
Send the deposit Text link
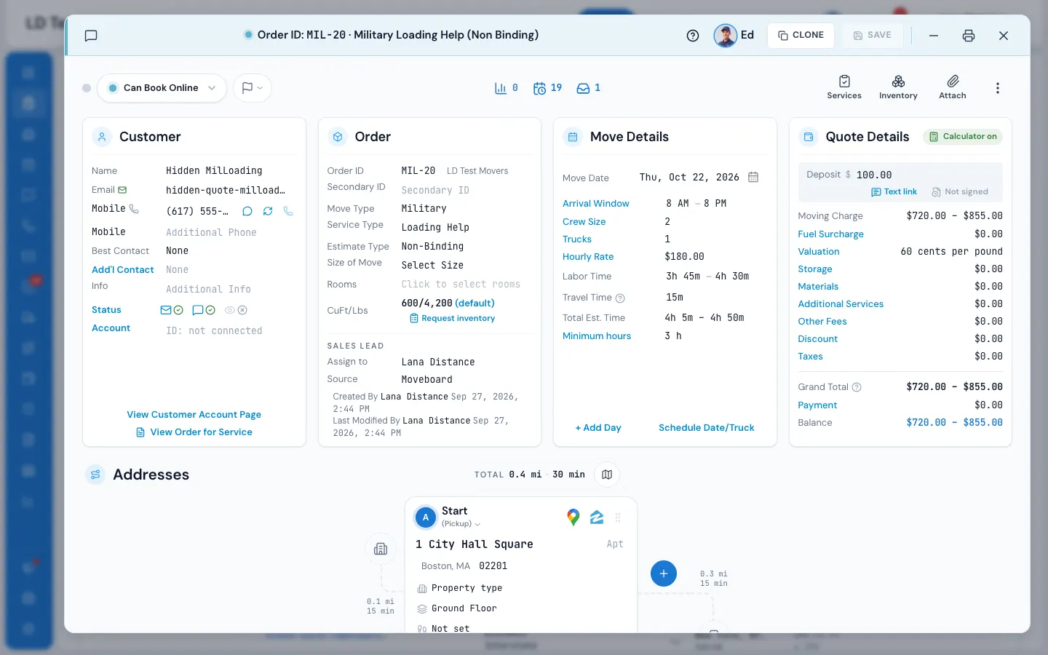pyautogui.click(x=894, y=192)
